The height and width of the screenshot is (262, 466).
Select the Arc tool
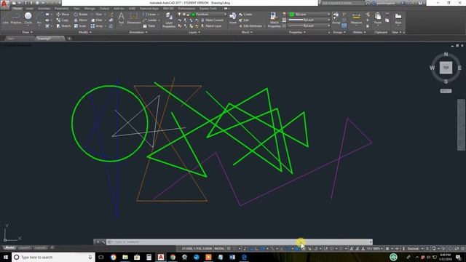pyautogui.click(x=39, y=18)
